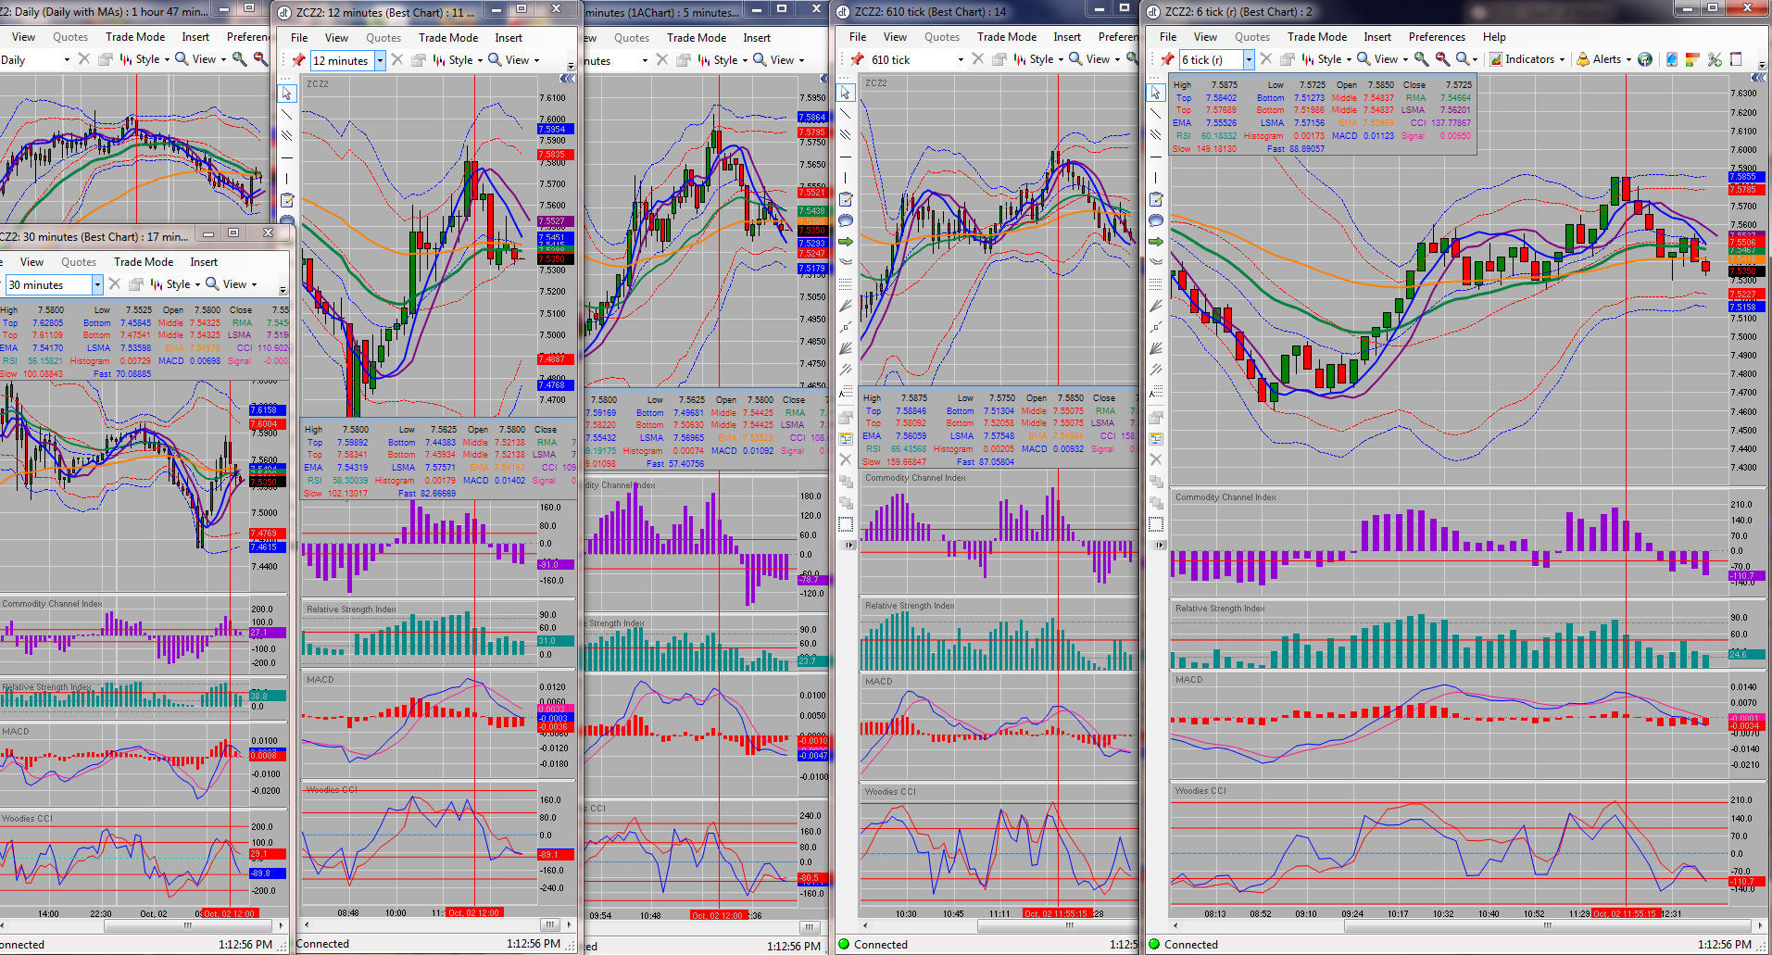Click the blank page icon in 6 tick toolbar
The image size is (1772, 955).
[1736, 59]
